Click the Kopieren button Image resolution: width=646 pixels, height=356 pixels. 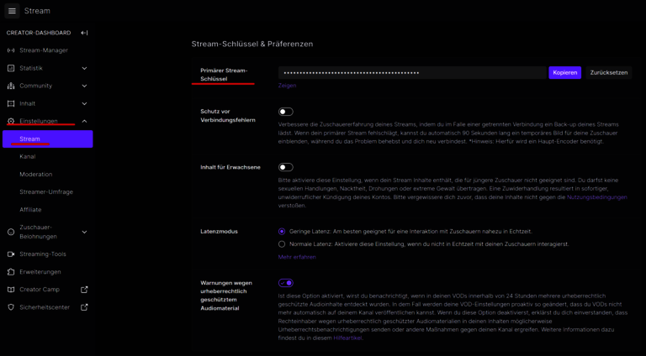(565, 73)
